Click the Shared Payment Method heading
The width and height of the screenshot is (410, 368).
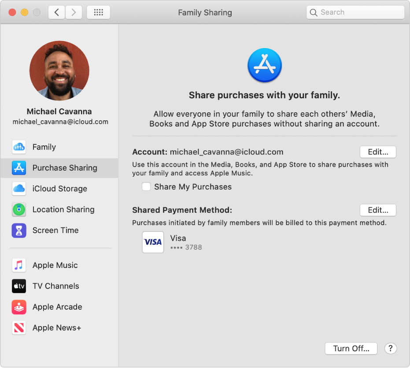click(182, 210)
